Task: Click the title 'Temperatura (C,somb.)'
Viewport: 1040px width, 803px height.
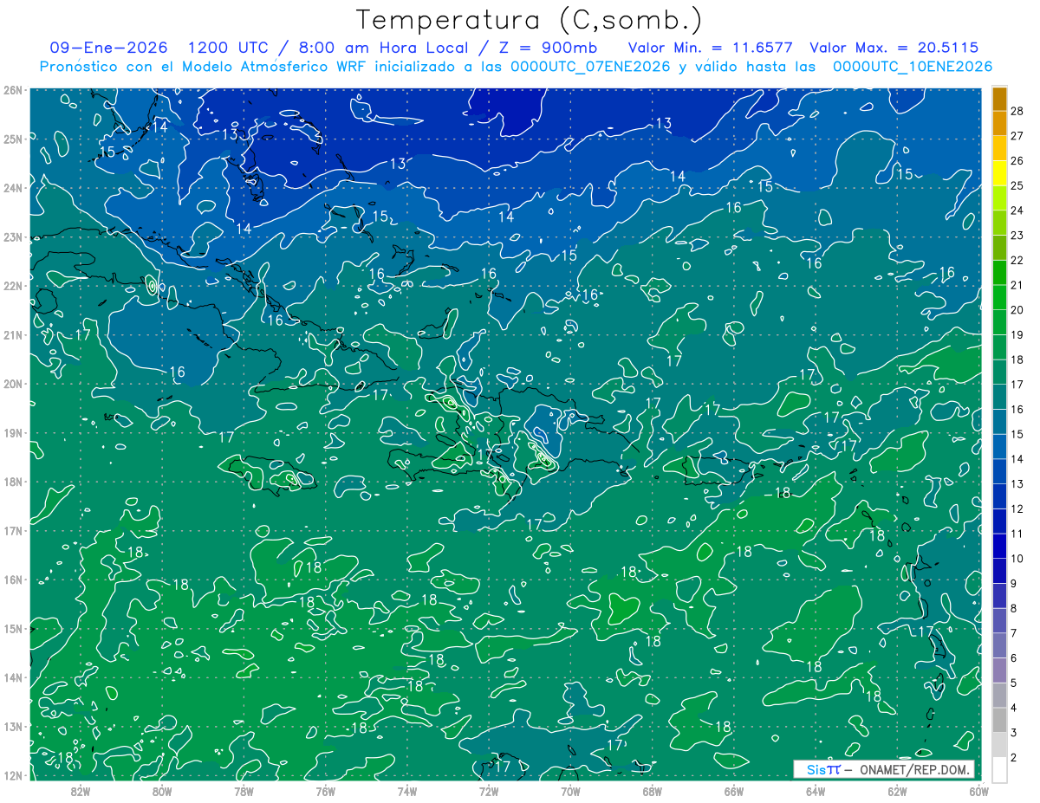Action: [x=530, y=20]
